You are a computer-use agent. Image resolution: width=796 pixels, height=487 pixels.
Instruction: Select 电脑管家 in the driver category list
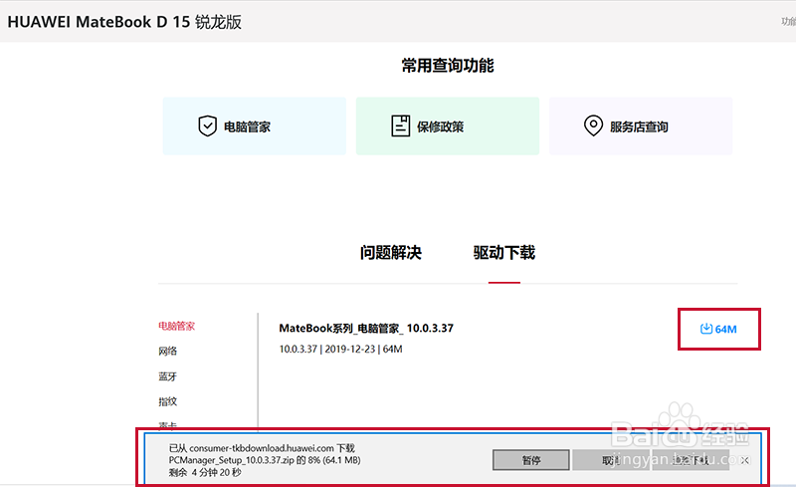click(176, 326)
